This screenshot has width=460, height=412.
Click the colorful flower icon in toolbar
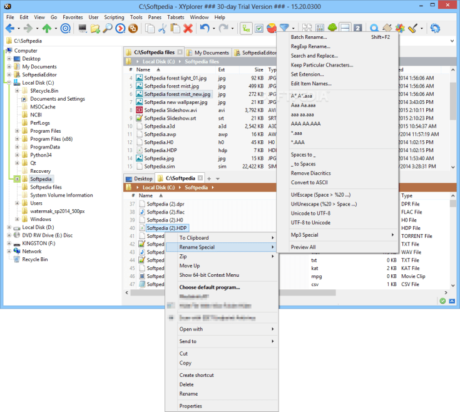pos(400,28)
